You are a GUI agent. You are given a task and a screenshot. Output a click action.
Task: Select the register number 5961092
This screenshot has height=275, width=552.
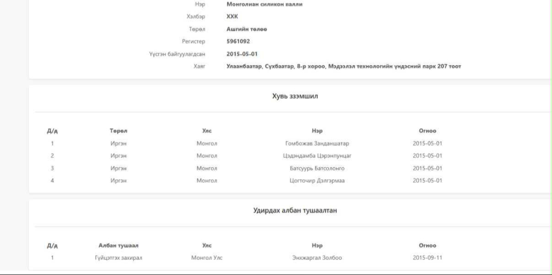pos(238,41)
